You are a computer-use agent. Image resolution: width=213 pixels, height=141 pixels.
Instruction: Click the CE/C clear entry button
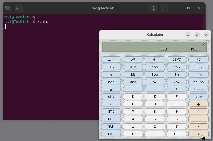(x=177, y=60)
